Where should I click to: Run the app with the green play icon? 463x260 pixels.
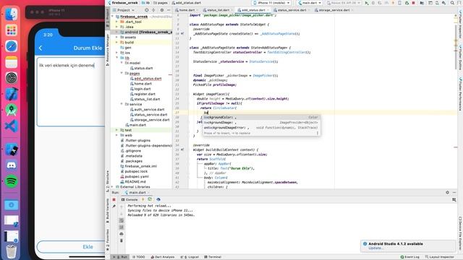(x=367, y=3)
